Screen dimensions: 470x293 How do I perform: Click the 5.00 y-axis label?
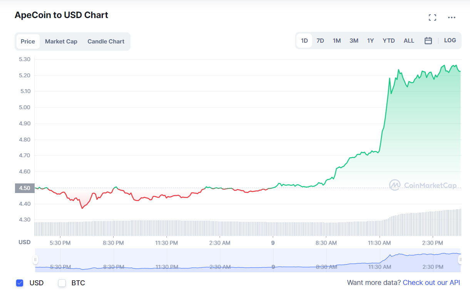(25, 107)
